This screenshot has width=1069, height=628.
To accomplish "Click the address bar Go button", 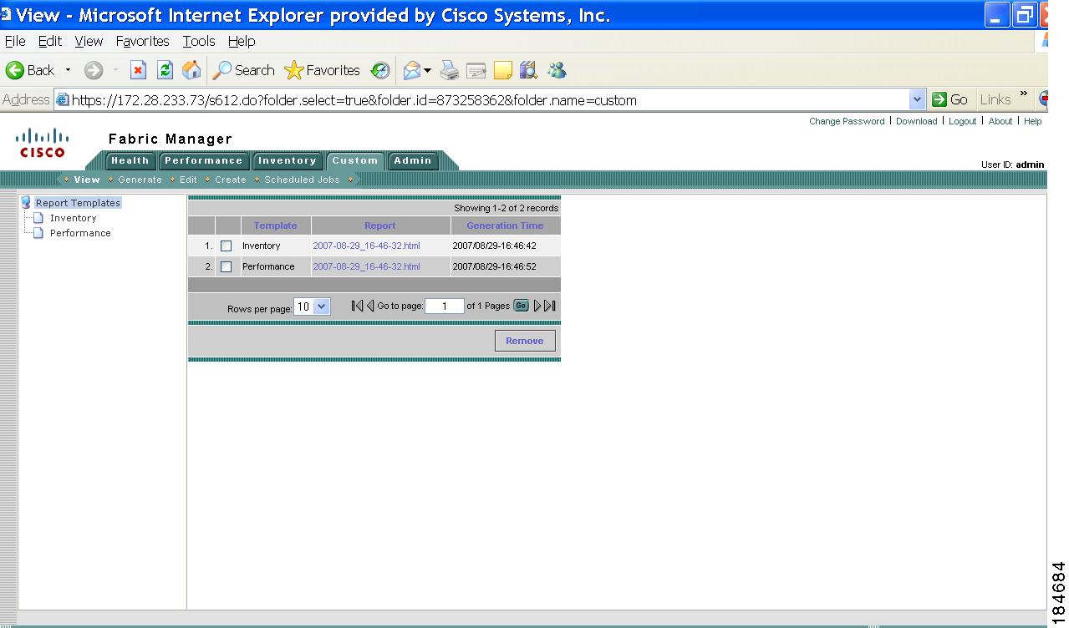I will click(949, 100).
